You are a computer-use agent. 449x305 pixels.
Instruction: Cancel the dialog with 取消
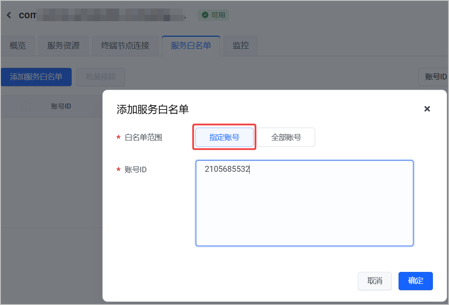pos(374,281)
